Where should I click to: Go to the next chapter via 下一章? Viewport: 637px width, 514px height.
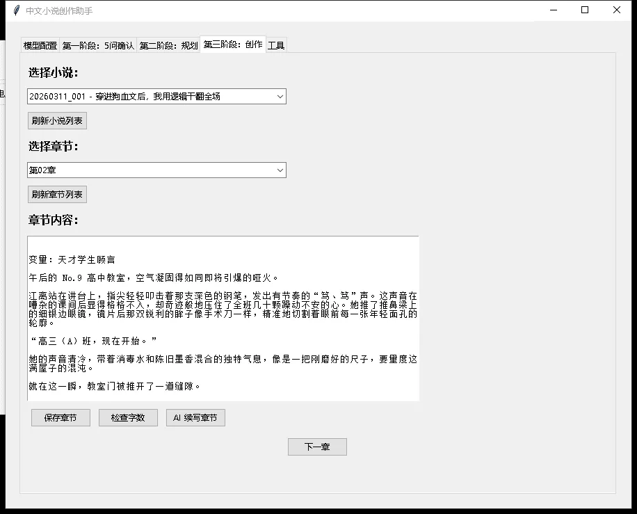click(x=317, y=447)
